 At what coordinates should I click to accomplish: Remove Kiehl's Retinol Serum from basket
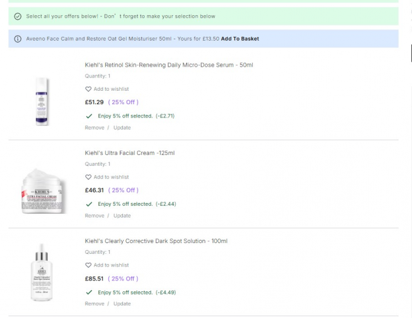tap(94, 128)
